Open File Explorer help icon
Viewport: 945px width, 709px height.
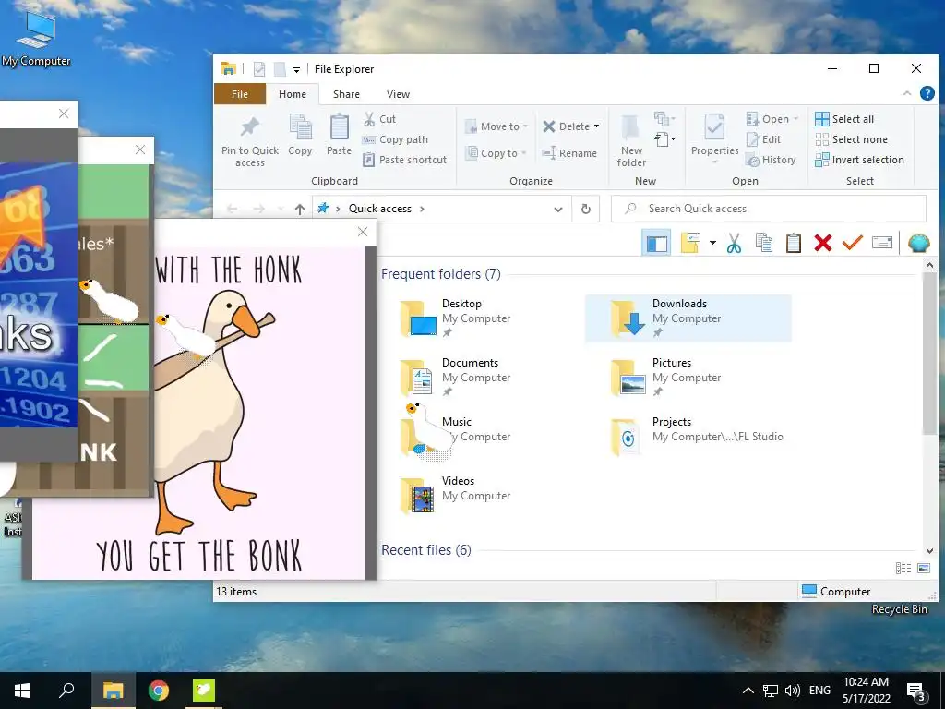(927, 93)
